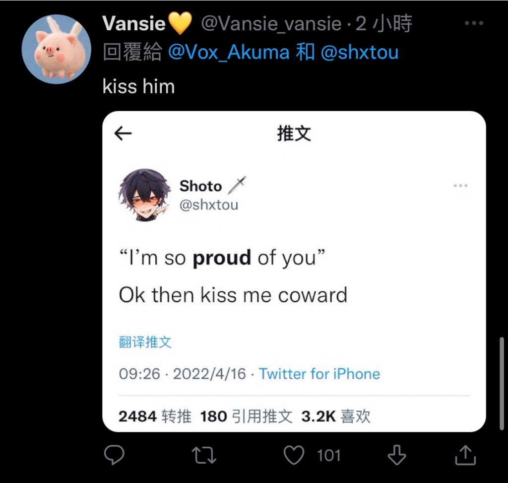Open the share upload icon
The image size is (508, 483).
click(x=465, y=455)
